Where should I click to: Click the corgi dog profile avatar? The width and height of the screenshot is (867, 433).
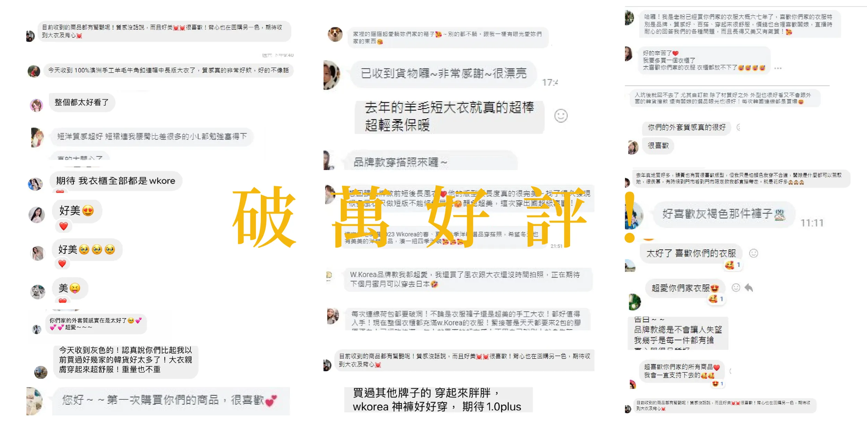tap(335, 34)
